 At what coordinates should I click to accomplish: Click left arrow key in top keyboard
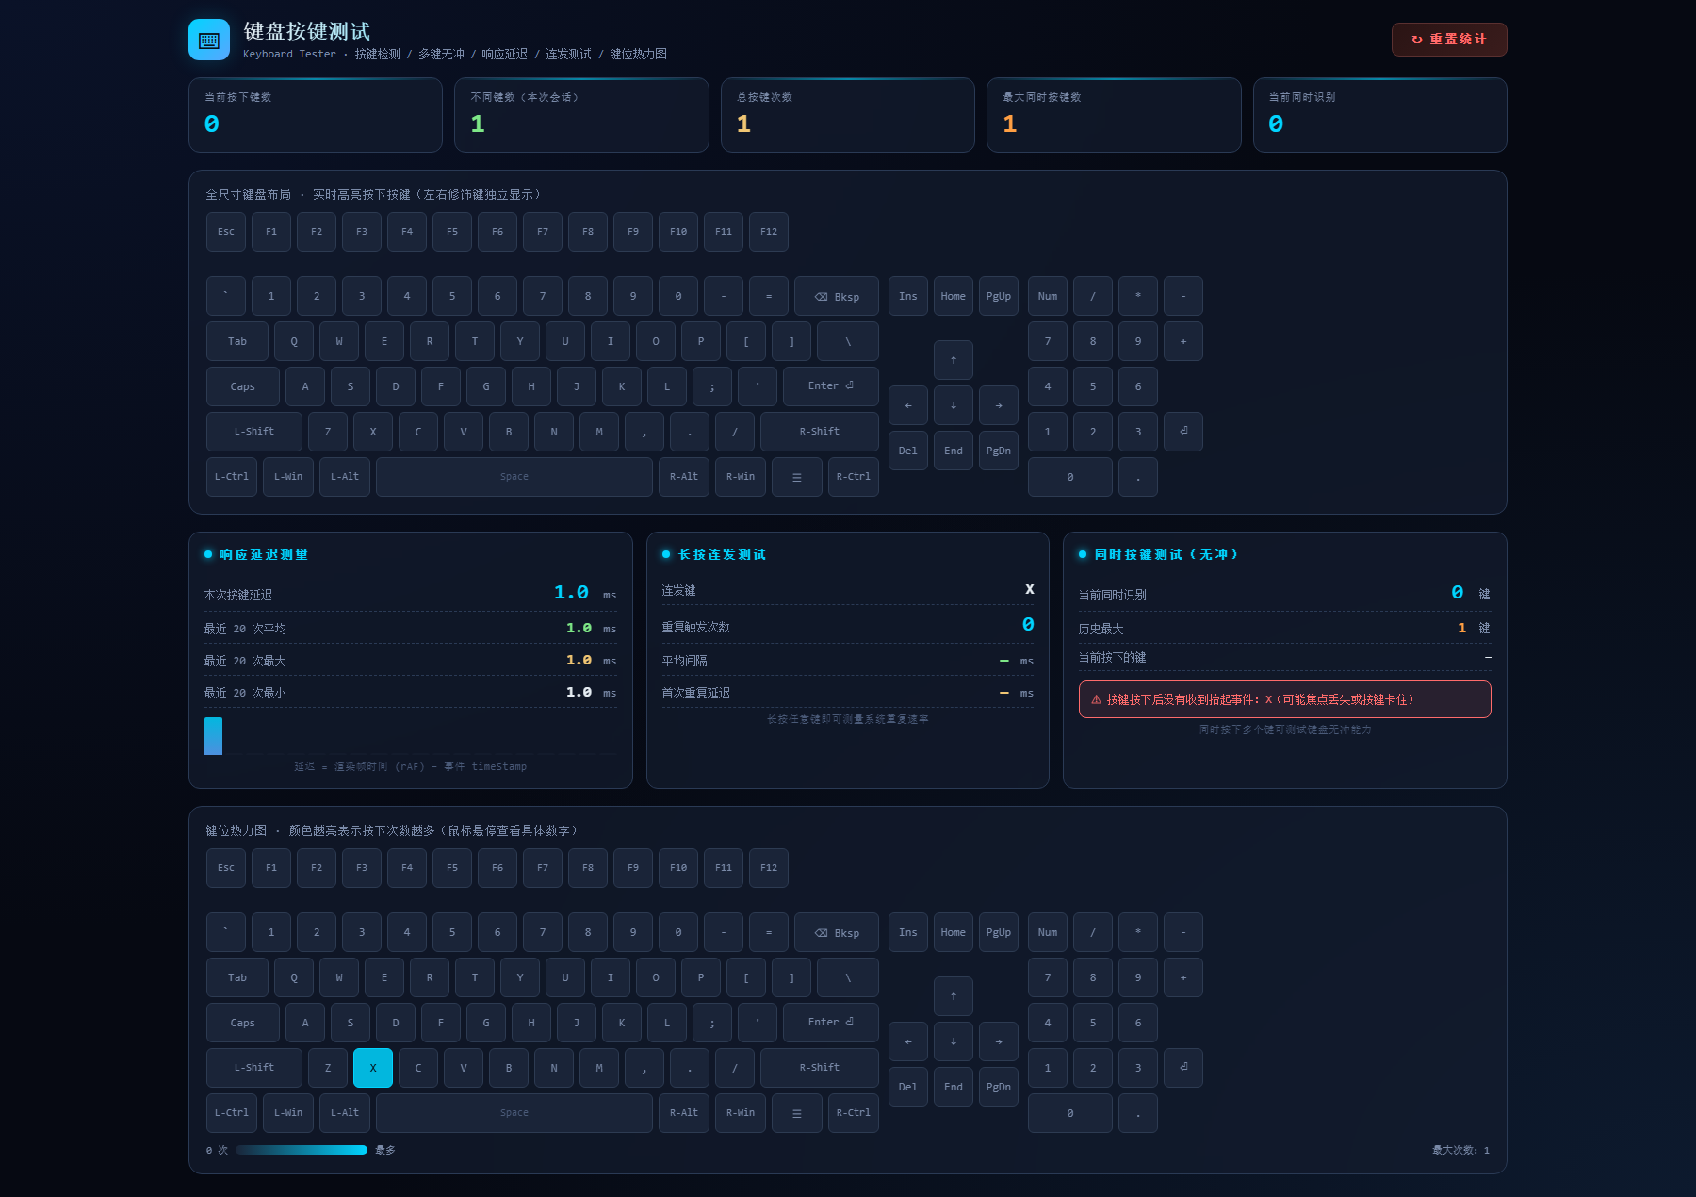[908, 405]
